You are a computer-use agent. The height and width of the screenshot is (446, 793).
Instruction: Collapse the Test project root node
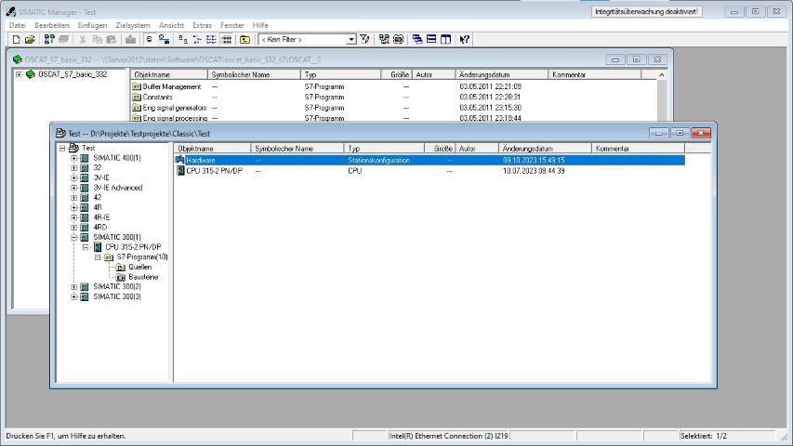pyautogui.click(x=62, y=148)
